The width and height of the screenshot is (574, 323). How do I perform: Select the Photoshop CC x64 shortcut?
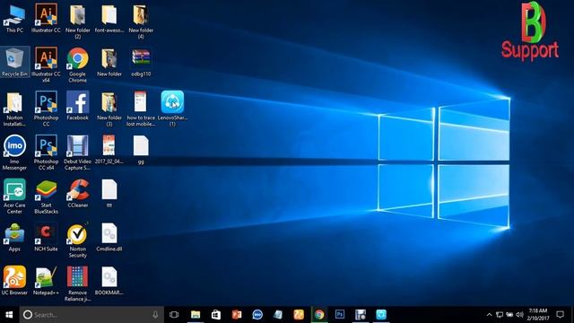46,153
